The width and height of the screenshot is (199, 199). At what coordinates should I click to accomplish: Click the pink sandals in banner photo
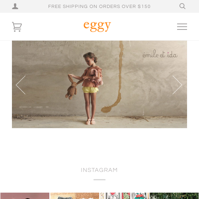[x=90, y=122]
